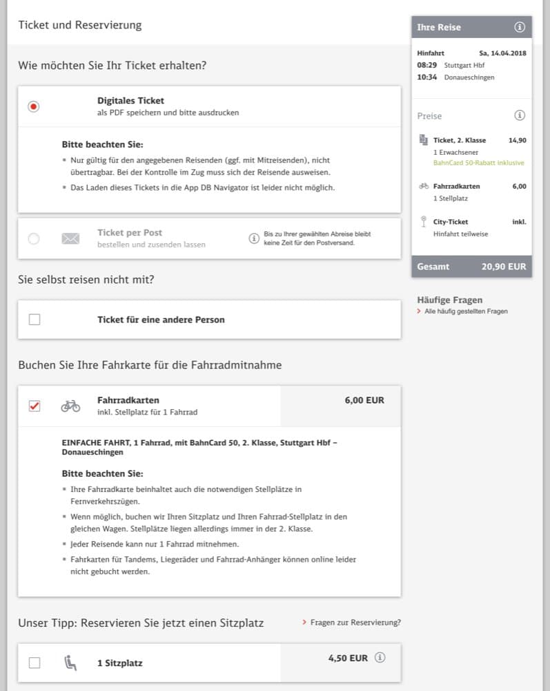Click info icon next to Preise

(520, 115)
